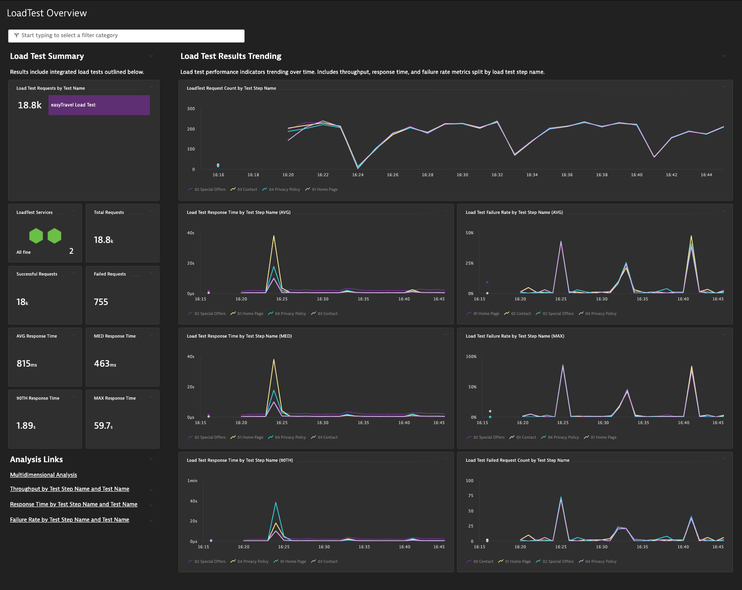742x590 pixels.
Task: Click the right green hexagon in LoadTest Services
Action: (x=54, y=236)
